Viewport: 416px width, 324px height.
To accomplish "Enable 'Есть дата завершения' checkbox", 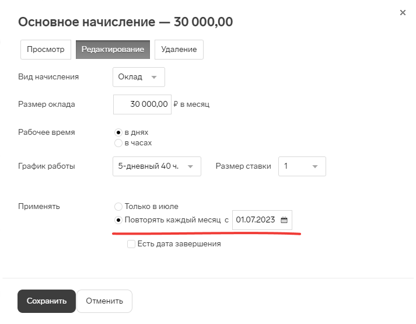I will pyautogui.click(x=131, y=244).
